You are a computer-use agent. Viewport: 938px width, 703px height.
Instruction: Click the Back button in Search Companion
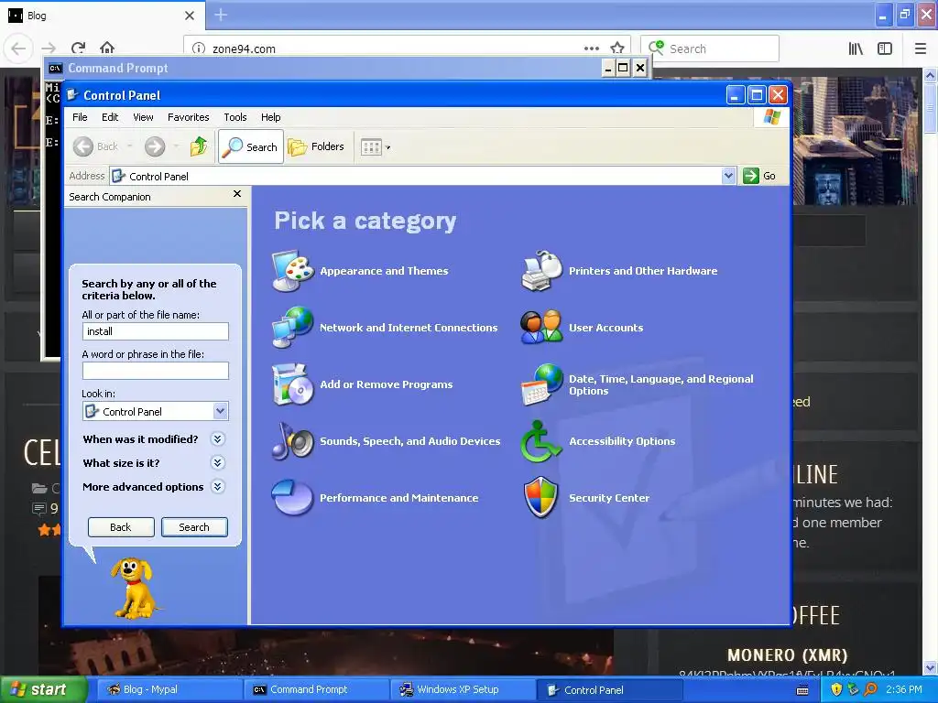121,527
